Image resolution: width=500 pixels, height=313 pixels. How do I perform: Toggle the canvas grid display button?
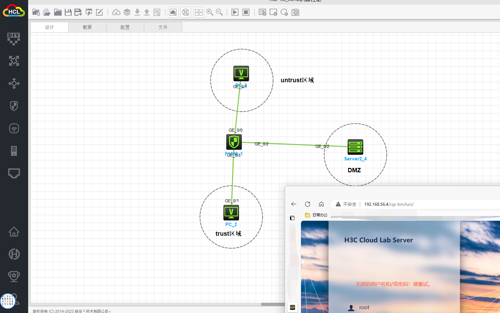pos(198,12)
